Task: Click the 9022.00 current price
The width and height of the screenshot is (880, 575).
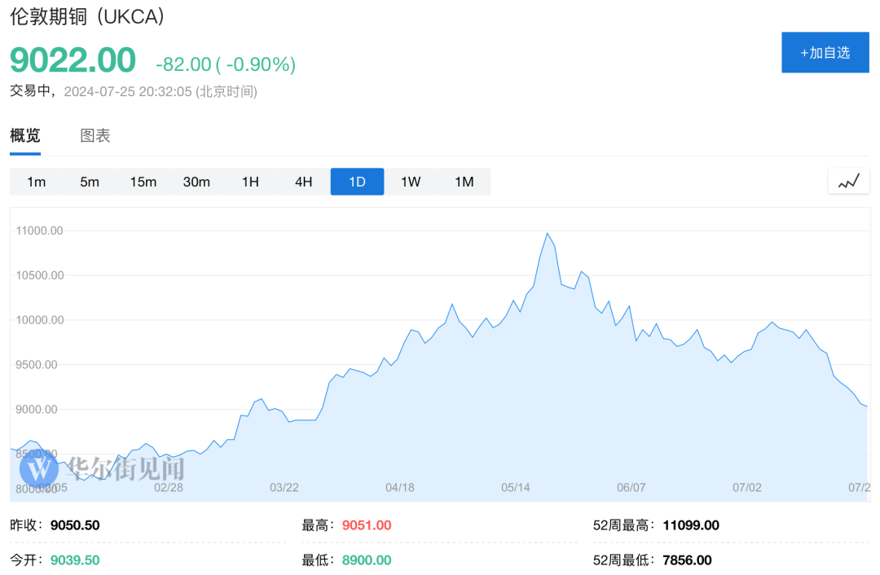Action: pos(73,61)
